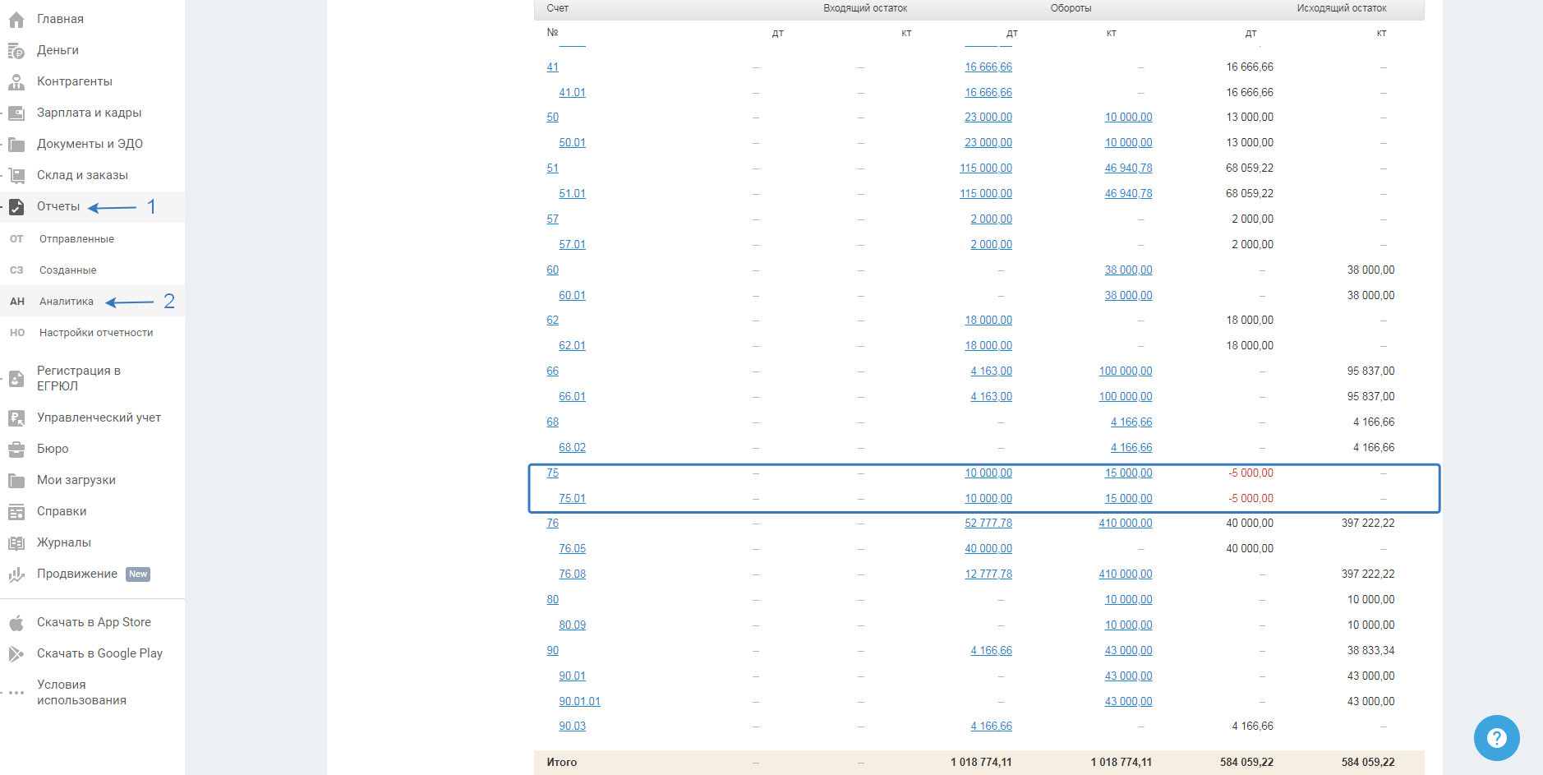Select Настройки отчетности submenu item
Image resolution: width=1543 pixels, height=775 pixels.
[96, 333]
